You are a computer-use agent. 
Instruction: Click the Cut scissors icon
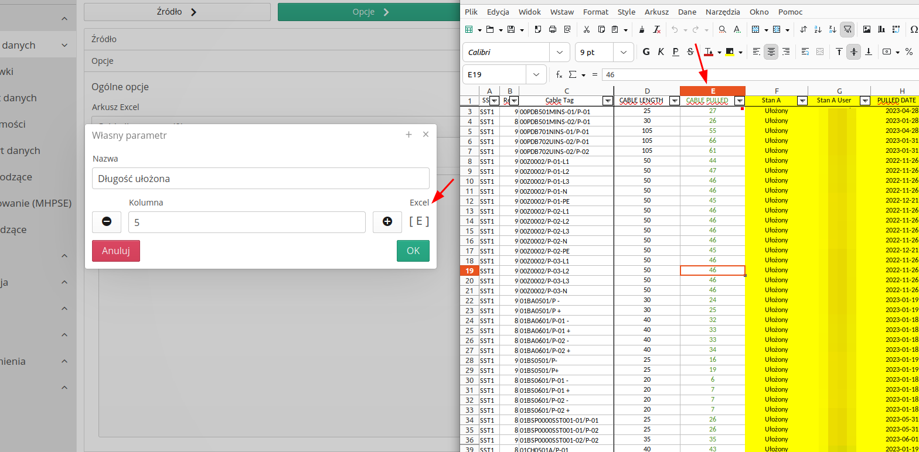(x=586, y=29)
